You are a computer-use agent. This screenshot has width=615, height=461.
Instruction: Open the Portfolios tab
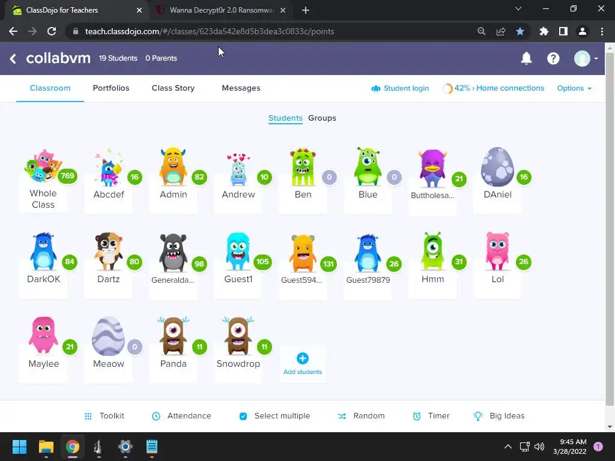(x=111, y=88)
